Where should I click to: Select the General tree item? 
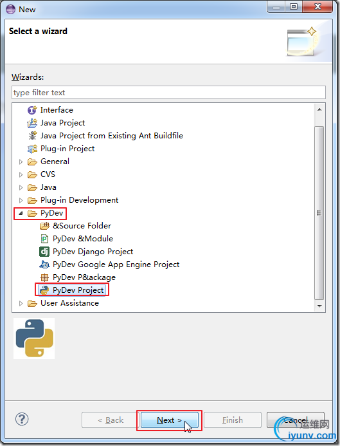pyautogui.click(x=55, y=162)
